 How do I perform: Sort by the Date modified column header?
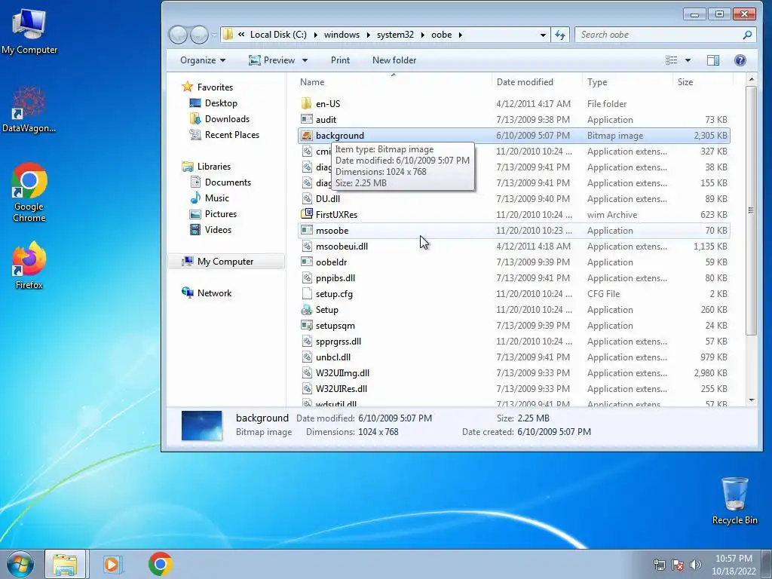pos(537,82)
